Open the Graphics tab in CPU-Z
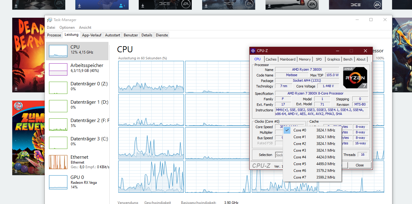This screenshot has height=204, width=412. 333,59
